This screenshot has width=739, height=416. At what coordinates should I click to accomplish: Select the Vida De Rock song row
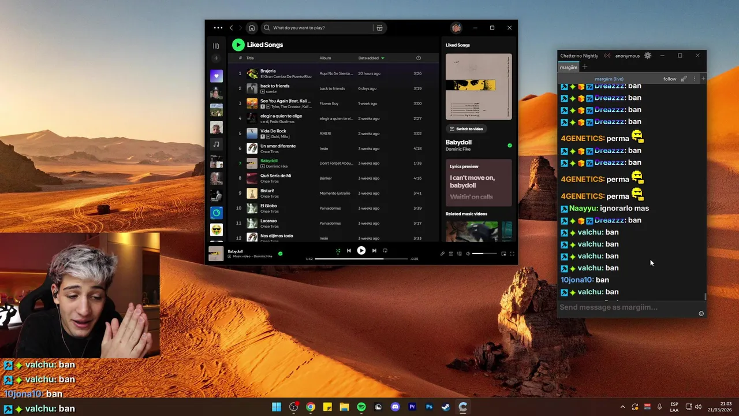tap(334, 133)
